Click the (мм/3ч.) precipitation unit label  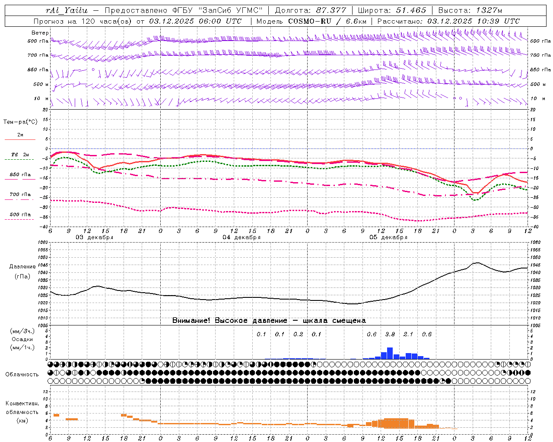22,331
